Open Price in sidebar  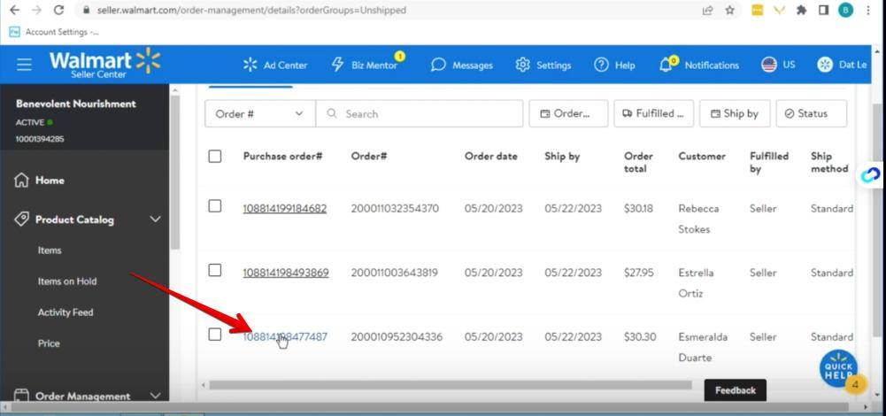(x=49, y=343)
